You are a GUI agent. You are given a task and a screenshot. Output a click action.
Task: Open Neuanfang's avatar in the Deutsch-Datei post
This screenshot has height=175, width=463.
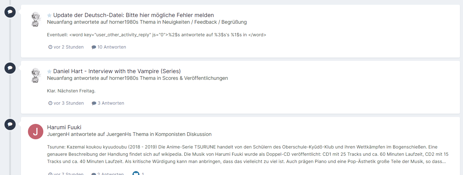point(36,19)
